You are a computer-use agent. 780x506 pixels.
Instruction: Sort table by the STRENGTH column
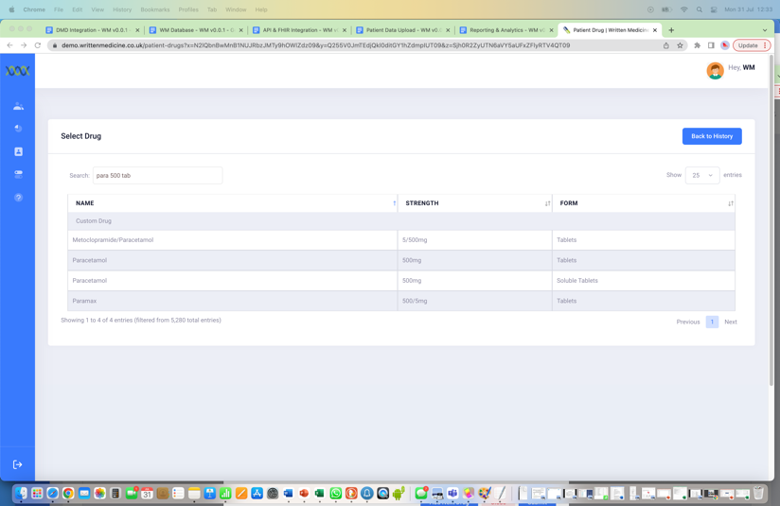[474, 203]
